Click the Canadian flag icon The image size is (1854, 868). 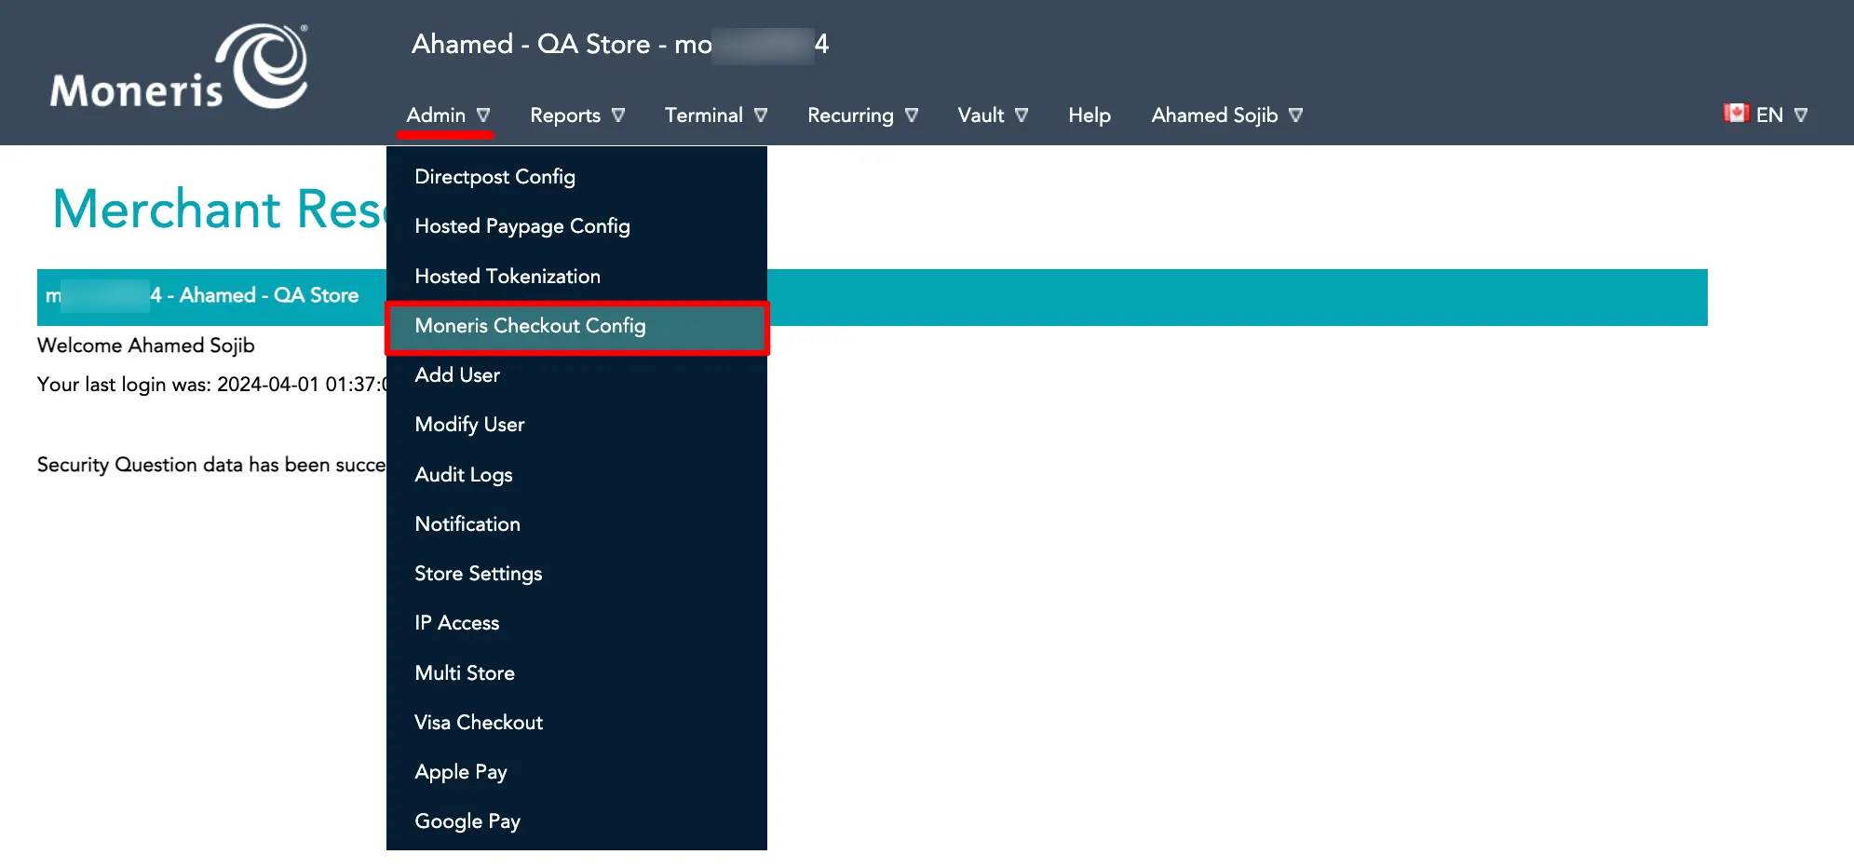coord(1738,113)
